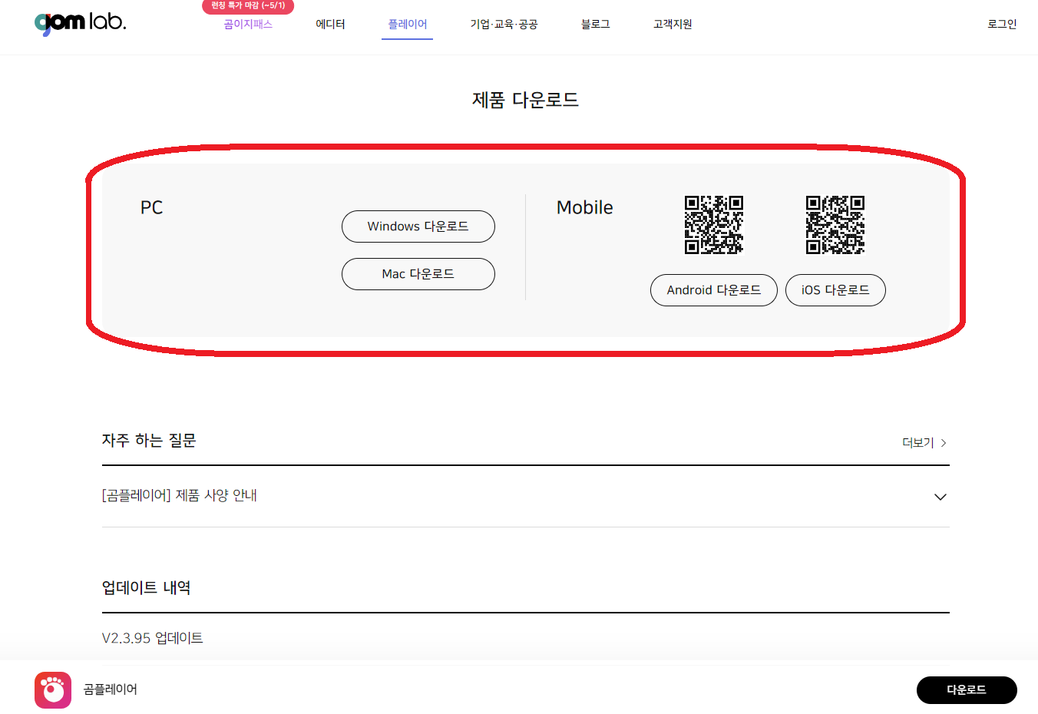Click the 로그인 link

coord(1002,25)
